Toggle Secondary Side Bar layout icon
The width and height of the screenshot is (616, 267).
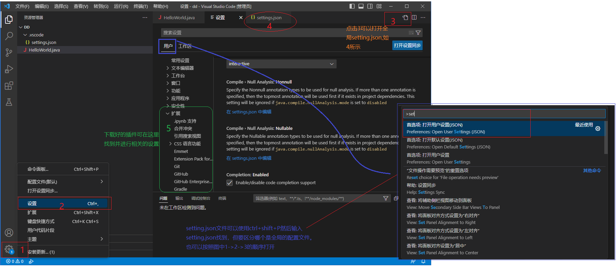[370, 6]
